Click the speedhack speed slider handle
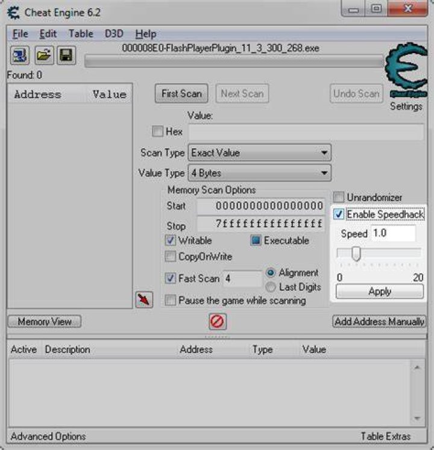434x450 pixels. [356, 254]
